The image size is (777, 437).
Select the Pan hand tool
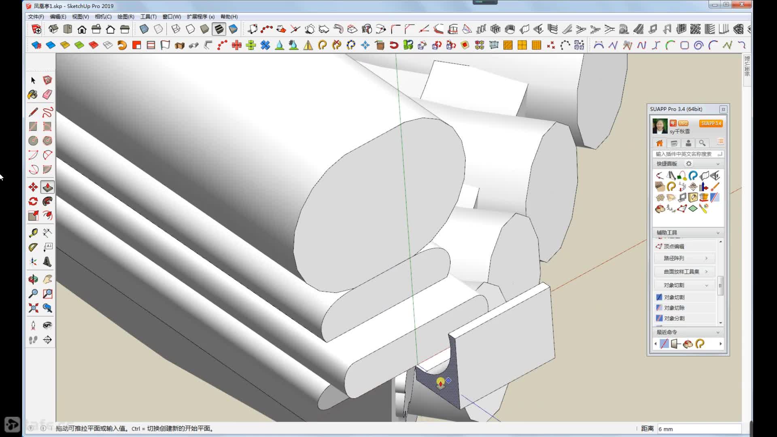47,279
